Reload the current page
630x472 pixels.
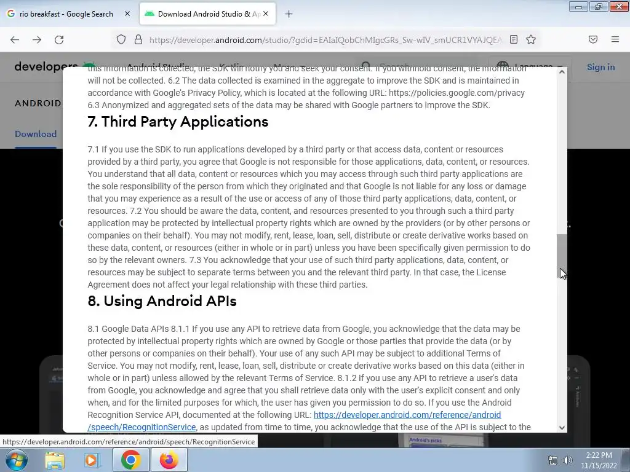59,40
